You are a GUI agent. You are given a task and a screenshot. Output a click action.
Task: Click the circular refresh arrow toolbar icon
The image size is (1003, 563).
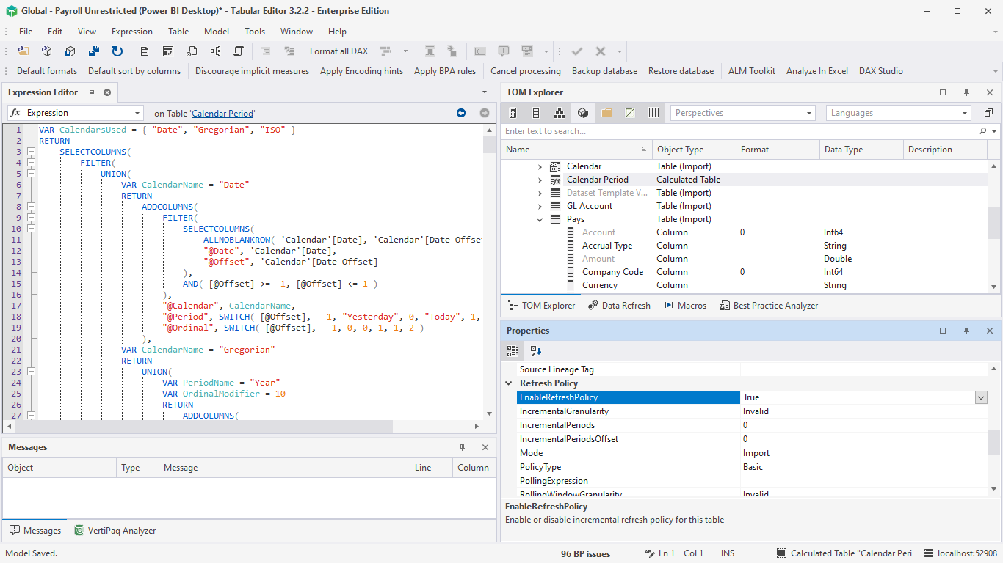pyautogui.click(x=117, y=51)
